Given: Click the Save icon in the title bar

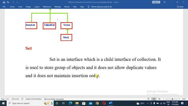Looking at the screenshot, I should pos(4,2).
